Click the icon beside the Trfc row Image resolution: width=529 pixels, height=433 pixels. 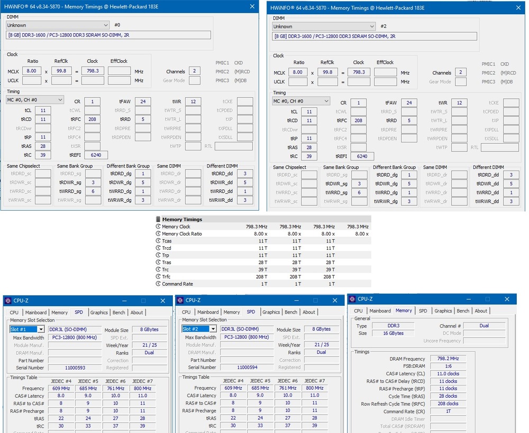pos(158,277)
